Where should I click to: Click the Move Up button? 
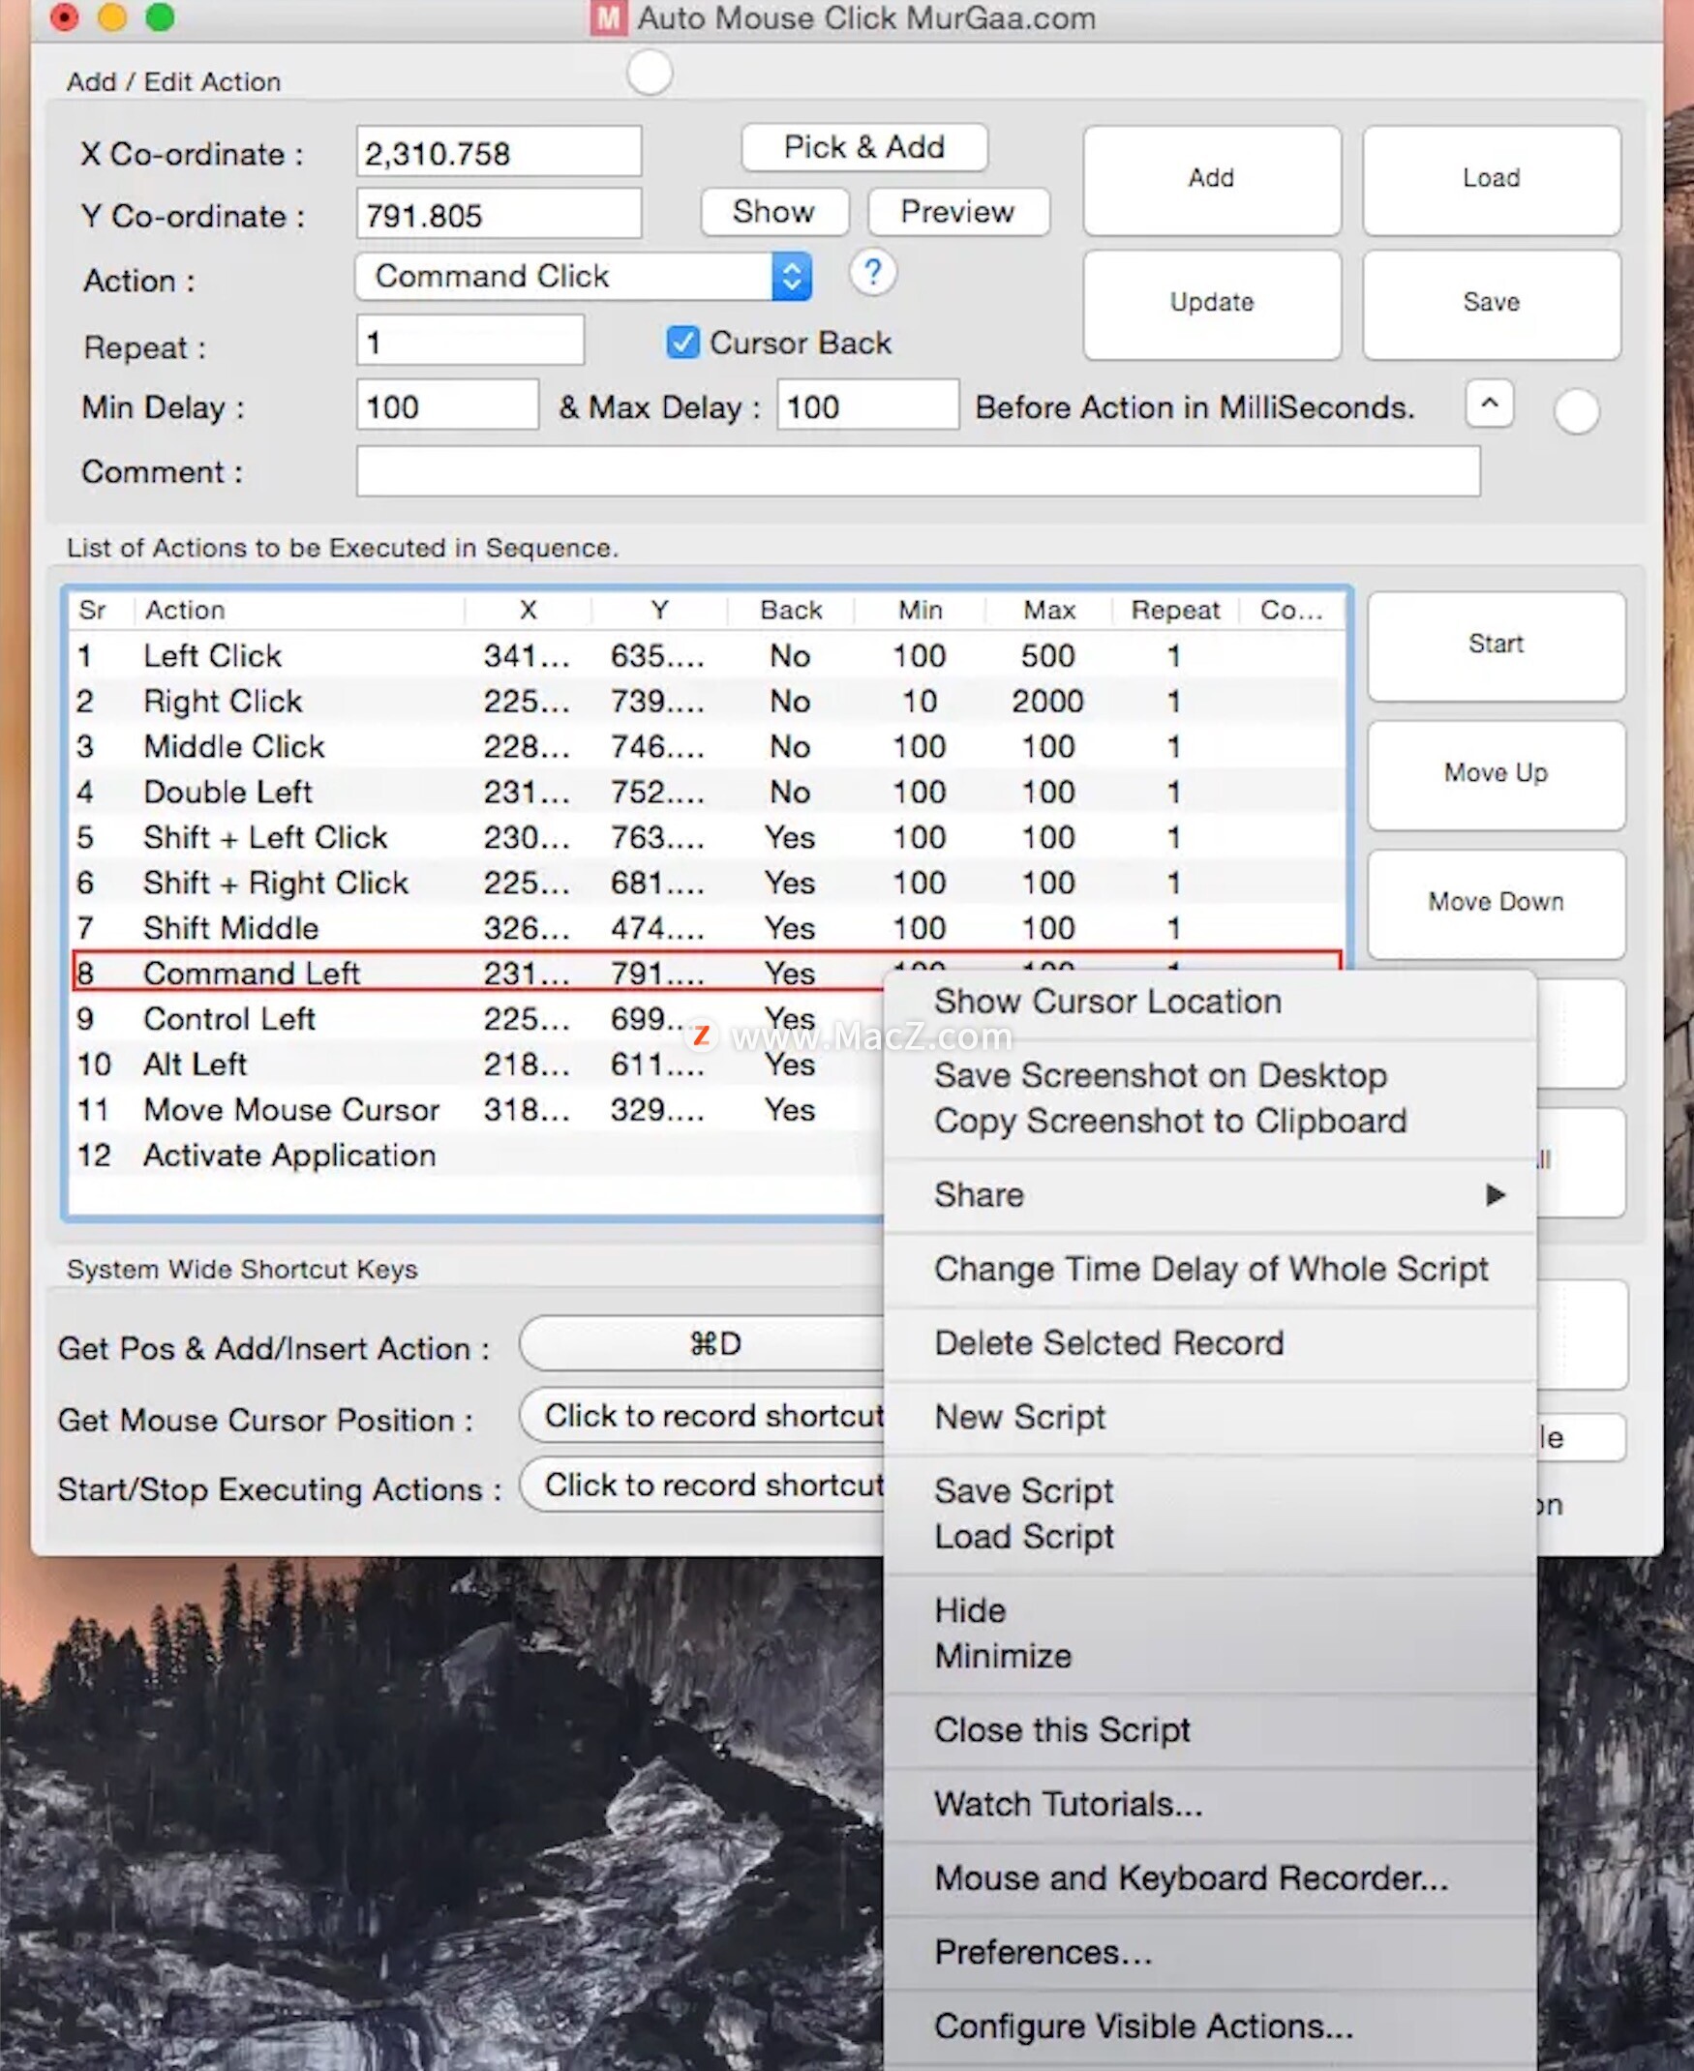point(1496,774)
